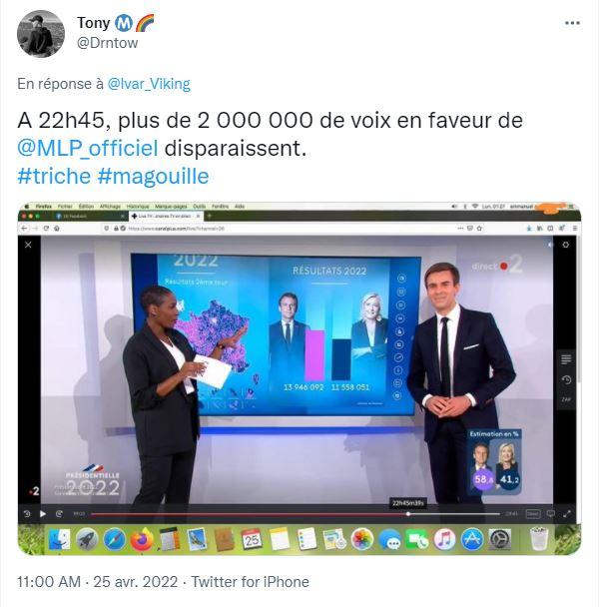This screenshot has height=607, width=606.
Task: Open the tweet's three-dot more options menu
Action: (x=572, y=23)
